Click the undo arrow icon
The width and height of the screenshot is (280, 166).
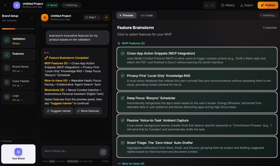click(x=206, y=5)
